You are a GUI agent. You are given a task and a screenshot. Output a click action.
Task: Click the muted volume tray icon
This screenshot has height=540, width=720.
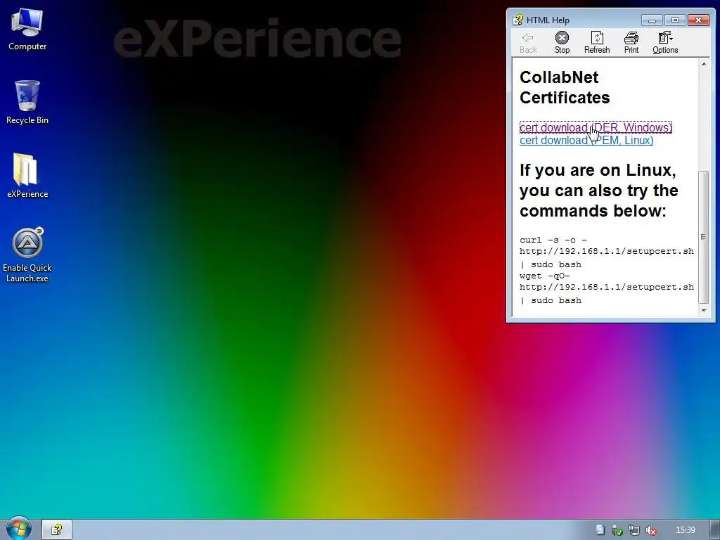point(650,530)
